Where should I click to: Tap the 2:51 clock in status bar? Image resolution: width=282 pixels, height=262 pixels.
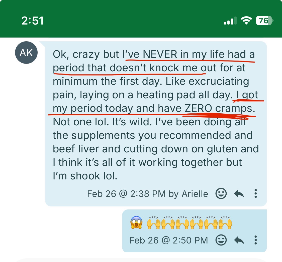click(33, 21)
